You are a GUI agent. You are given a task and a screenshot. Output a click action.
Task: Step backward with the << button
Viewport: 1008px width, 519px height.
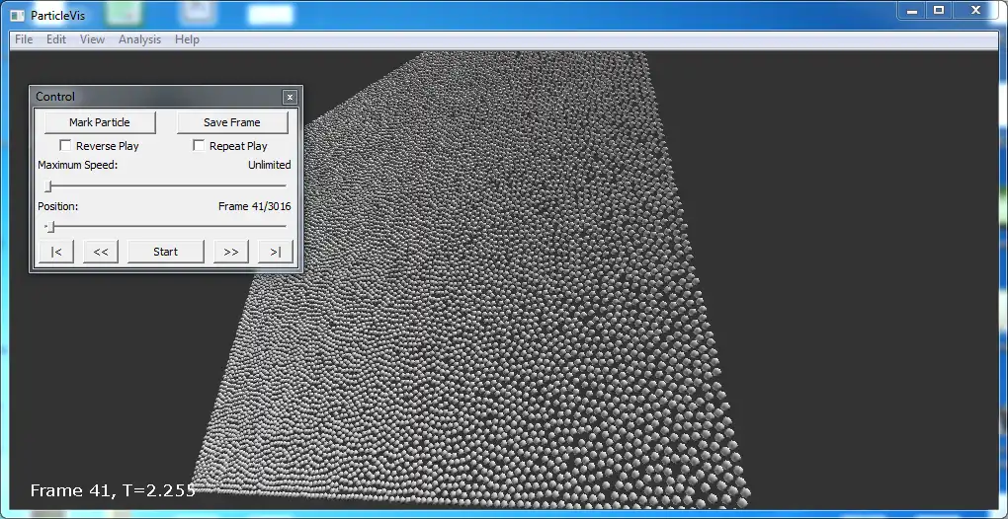pos(101,252)
